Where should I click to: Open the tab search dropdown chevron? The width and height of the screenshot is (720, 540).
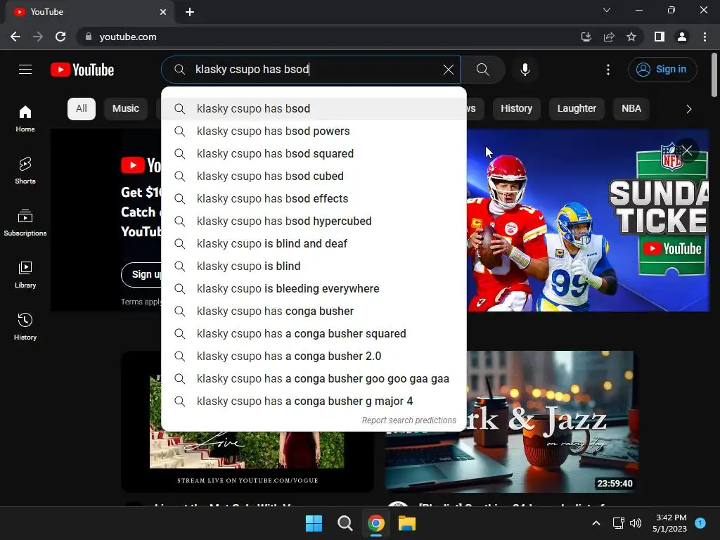[607, 10]
